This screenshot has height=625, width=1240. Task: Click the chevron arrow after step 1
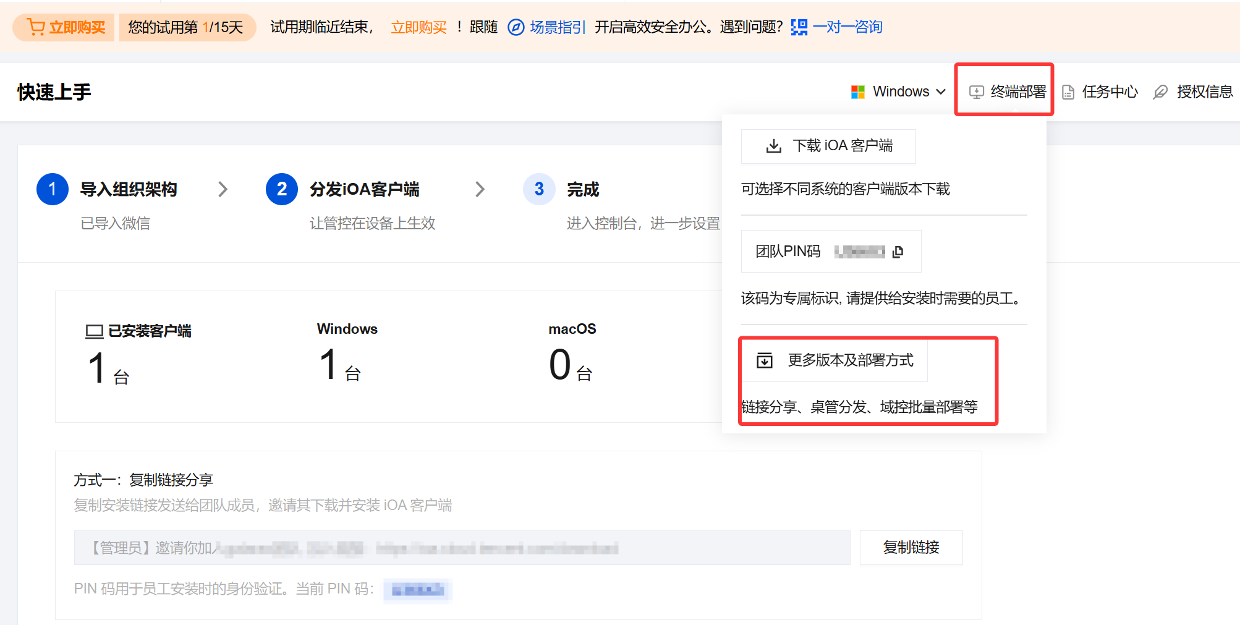[223, 189]
